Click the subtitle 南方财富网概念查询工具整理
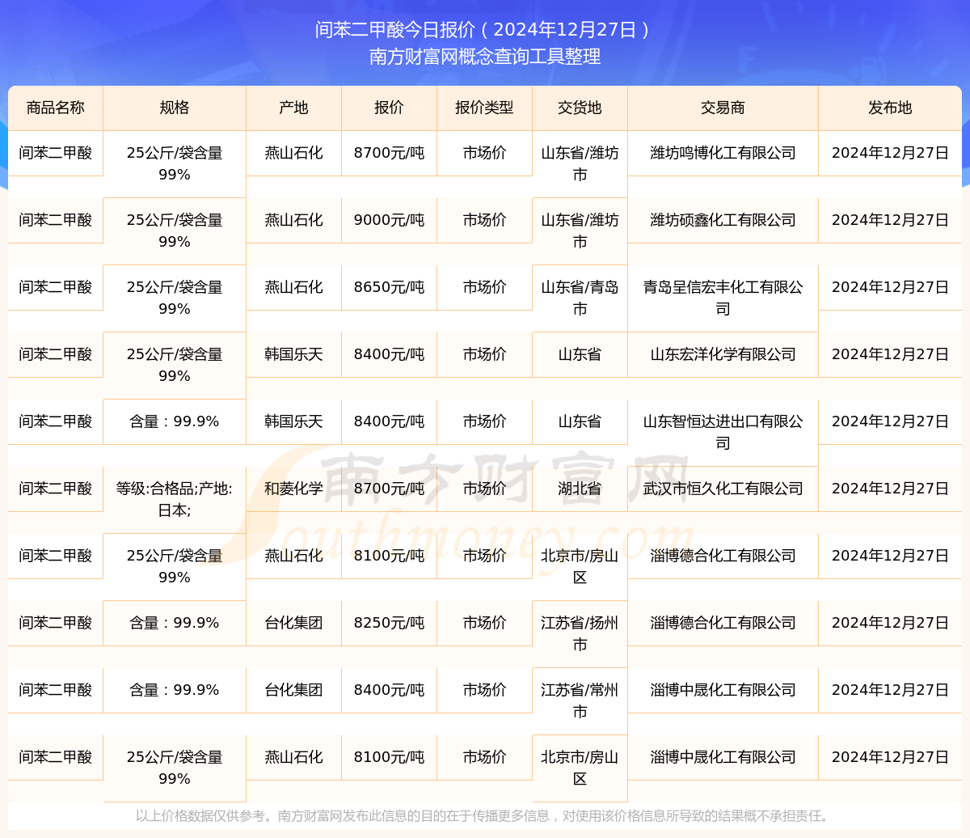This screenshot has width=970, height=838. pyautogui.click(x=485, y=57)
